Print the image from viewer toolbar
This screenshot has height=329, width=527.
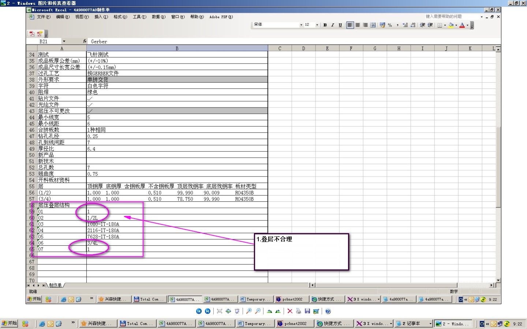(x=299, y=311)
